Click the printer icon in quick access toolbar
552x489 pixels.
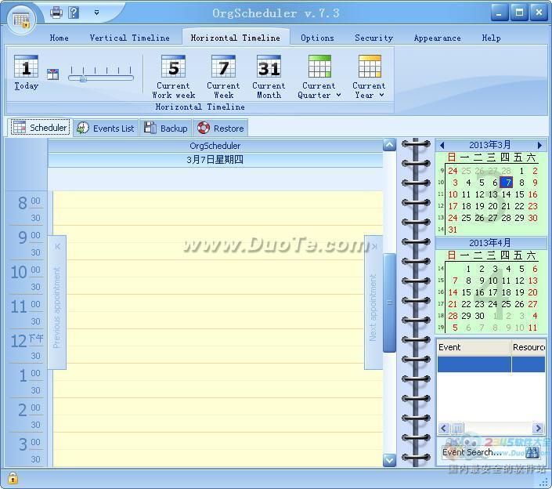(56, 13)
